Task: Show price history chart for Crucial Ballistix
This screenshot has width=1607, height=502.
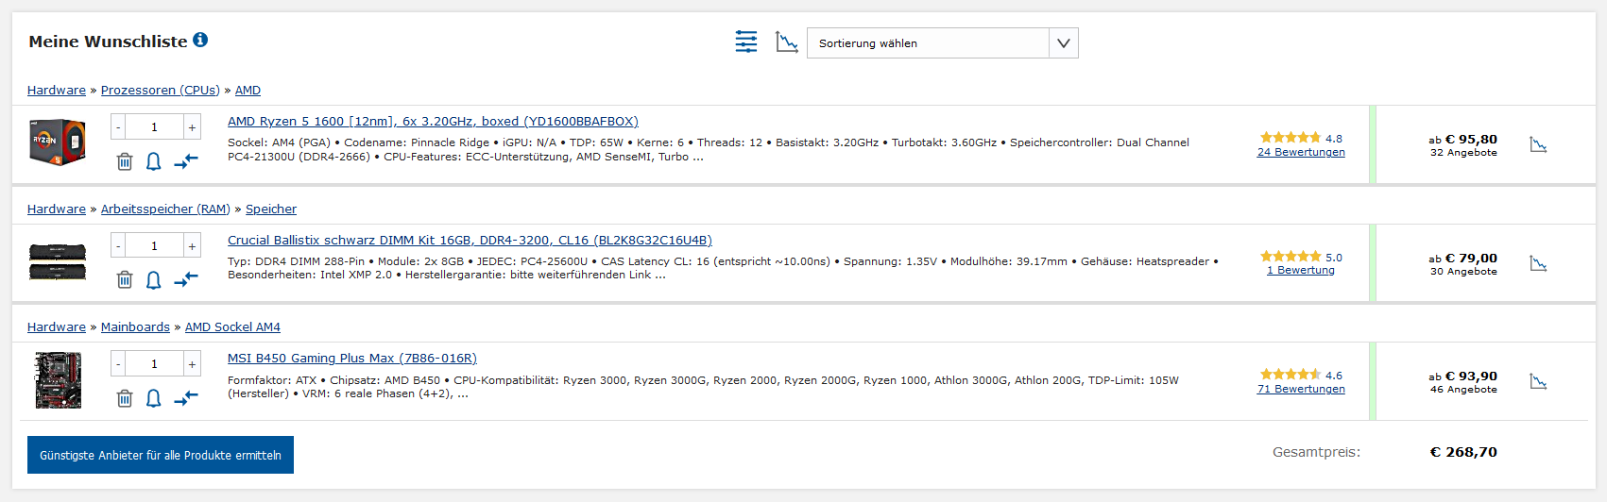Action: tap(1538, 263)
